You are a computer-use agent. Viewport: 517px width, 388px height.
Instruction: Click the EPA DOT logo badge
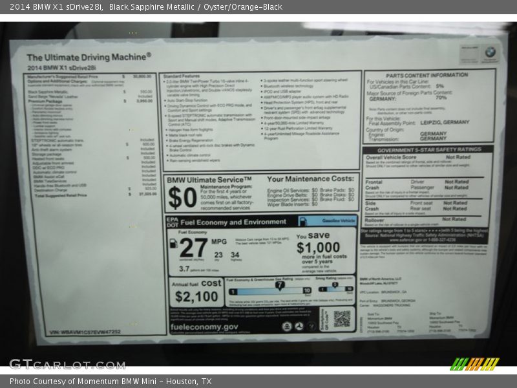(173, 222)
